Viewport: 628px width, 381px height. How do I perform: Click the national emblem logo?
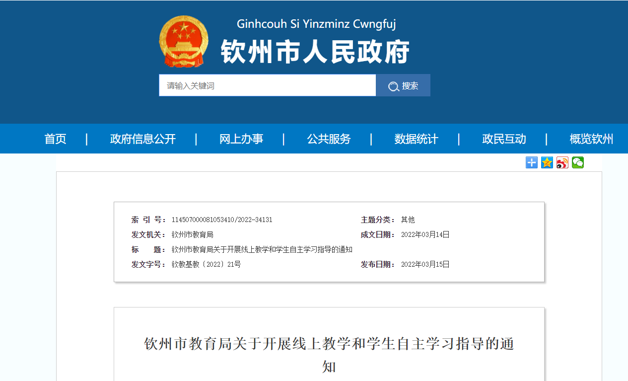(184, 41)
